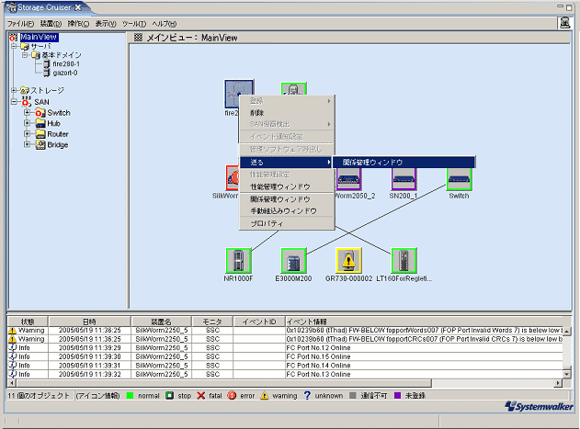Screen dimensions: 580x429
Task: Click the highlighted 送る menu item
Action: pyautogui.click(x=287, y=162)
